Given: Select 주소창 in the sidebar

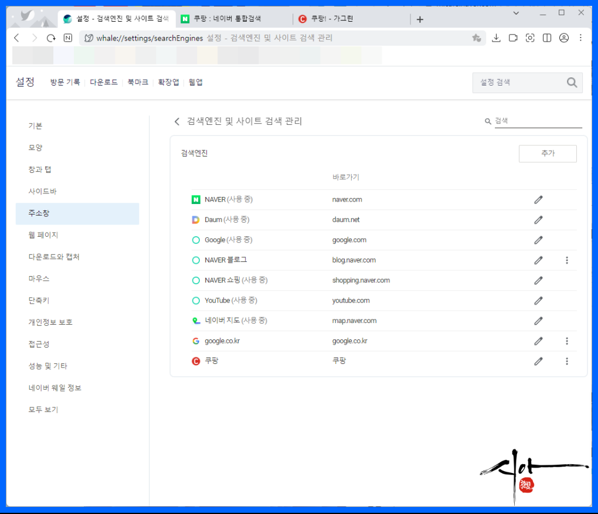Looking at the screenshot, I should point(77,213).
